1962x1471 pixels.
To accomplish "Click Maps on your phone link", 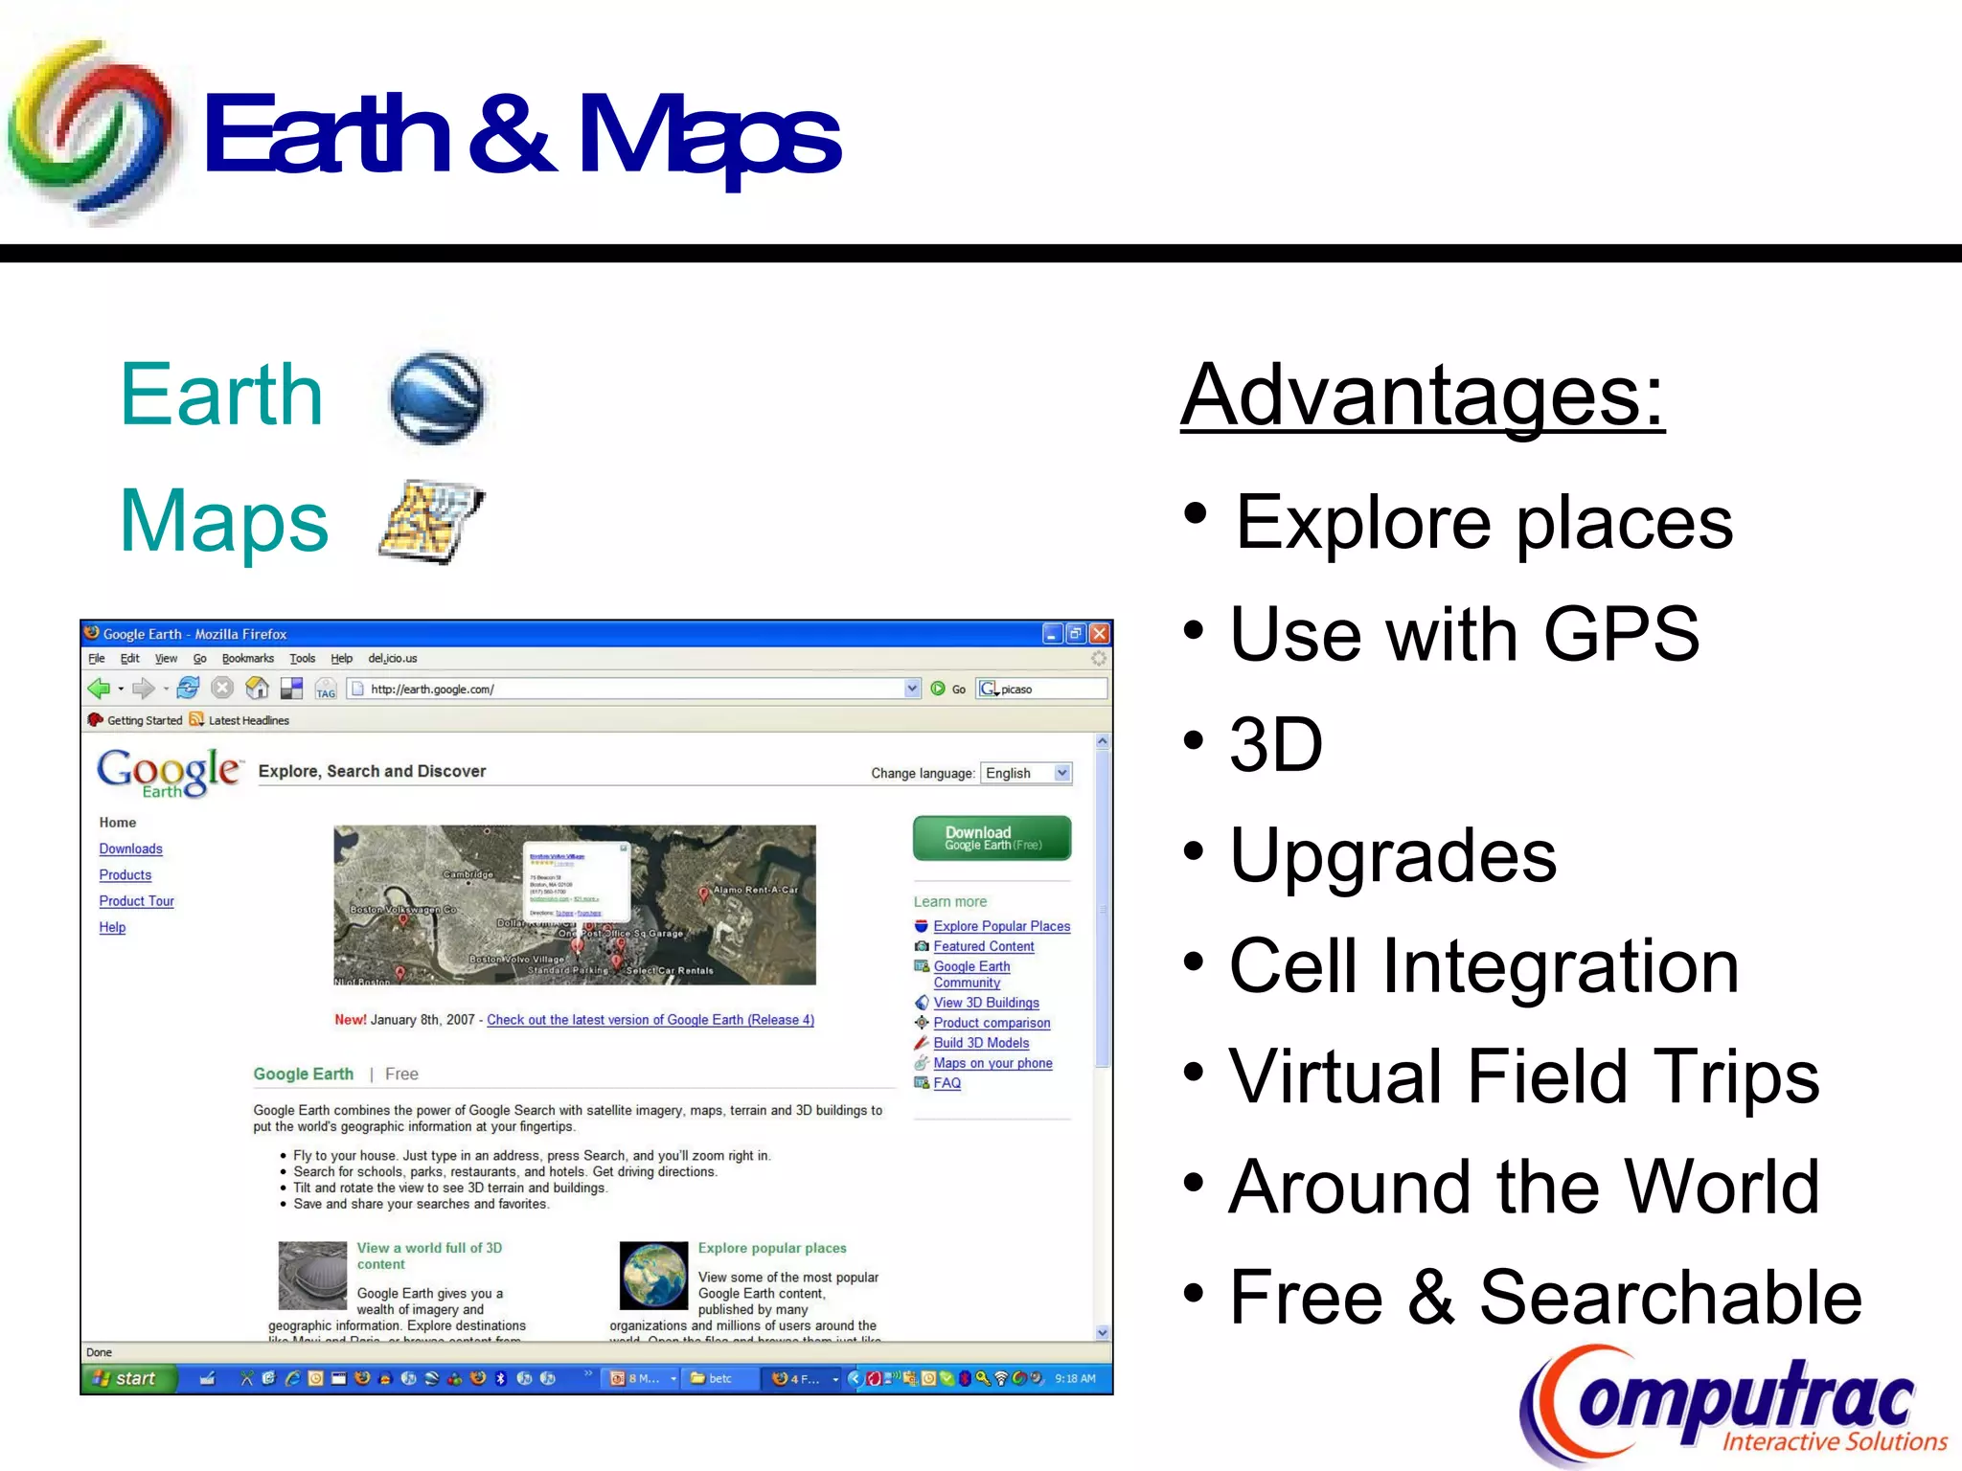I will click(992, 1063).
